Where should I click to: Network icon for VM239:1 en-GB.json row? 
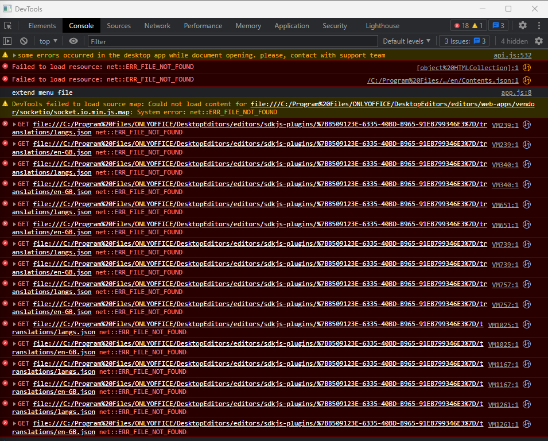(x=527, y=145)
